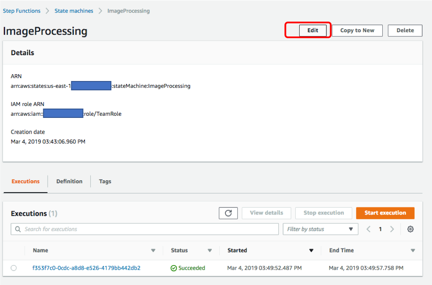Go to previous page of executions

368,229
